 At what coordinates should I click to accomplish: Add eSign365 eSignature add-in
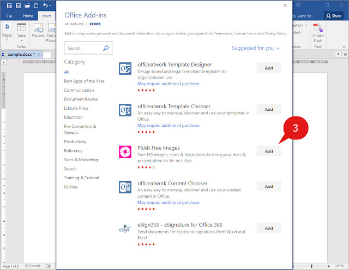[x=269, y=228]
